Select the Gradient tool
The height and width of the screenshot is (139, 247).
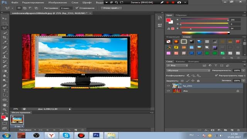[5, 71]
